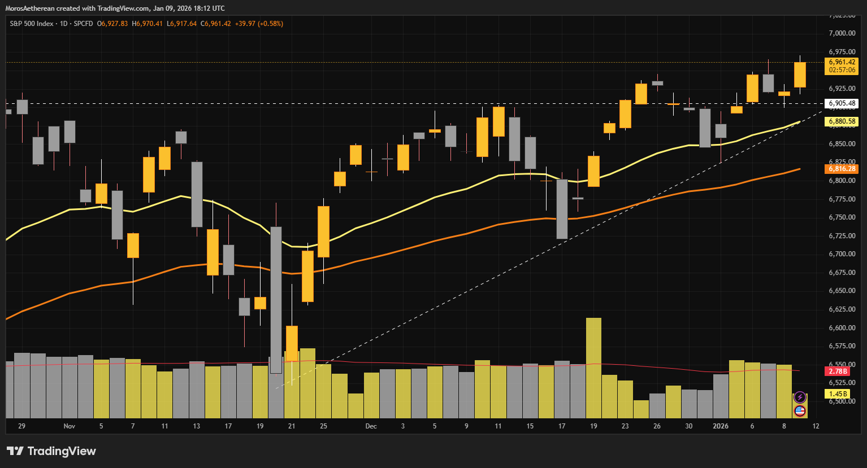
Task: Click the orange moving average label 6,816.28
Action: click(x=842, y=168)
